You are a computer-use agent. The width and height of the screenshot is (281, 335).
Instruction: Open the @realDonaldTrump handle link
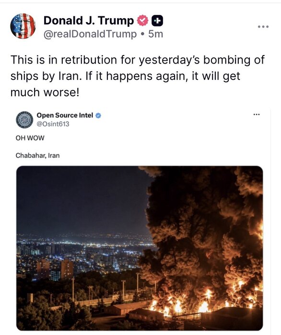[x=90, y=34]
